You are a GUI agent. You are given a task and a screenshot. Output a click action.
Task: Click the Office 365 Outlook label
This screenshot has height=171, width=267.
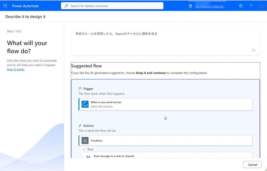click(101, 107)
